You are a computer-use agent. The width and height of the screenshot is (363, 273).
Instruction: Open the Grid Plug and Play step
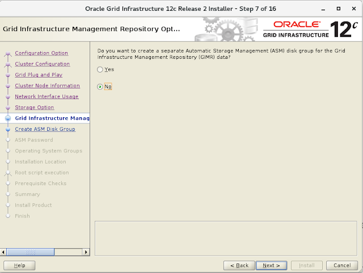pyautogui.click(x=39, y=75)
